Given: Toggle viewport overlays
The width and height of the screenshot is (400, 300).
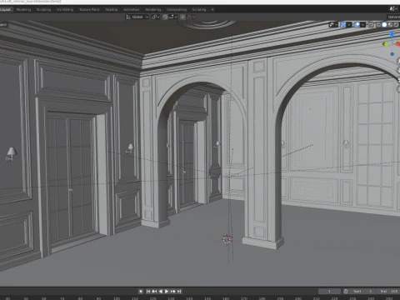Looking at the screenshot, I should tap(357, 25).
